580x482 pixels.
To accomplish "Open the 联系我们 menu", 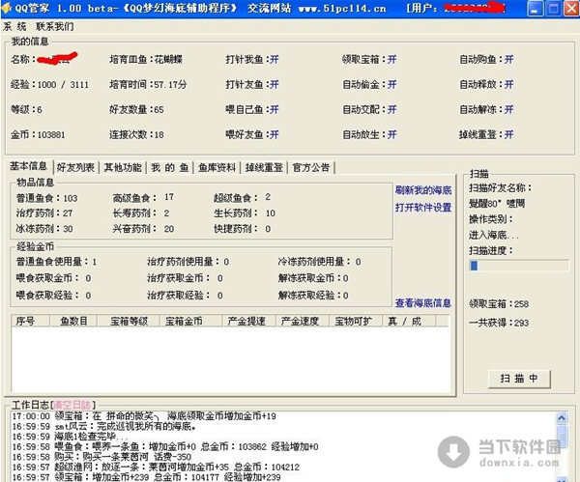I will [x=55, y=27].
